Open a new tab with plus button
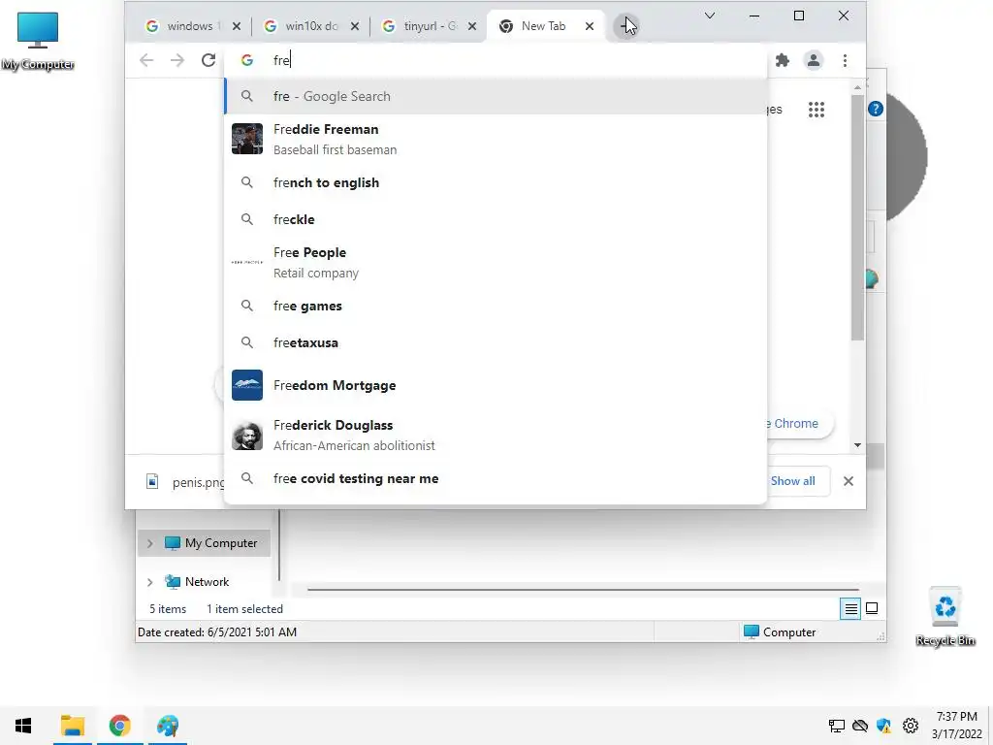 point(626,26)
